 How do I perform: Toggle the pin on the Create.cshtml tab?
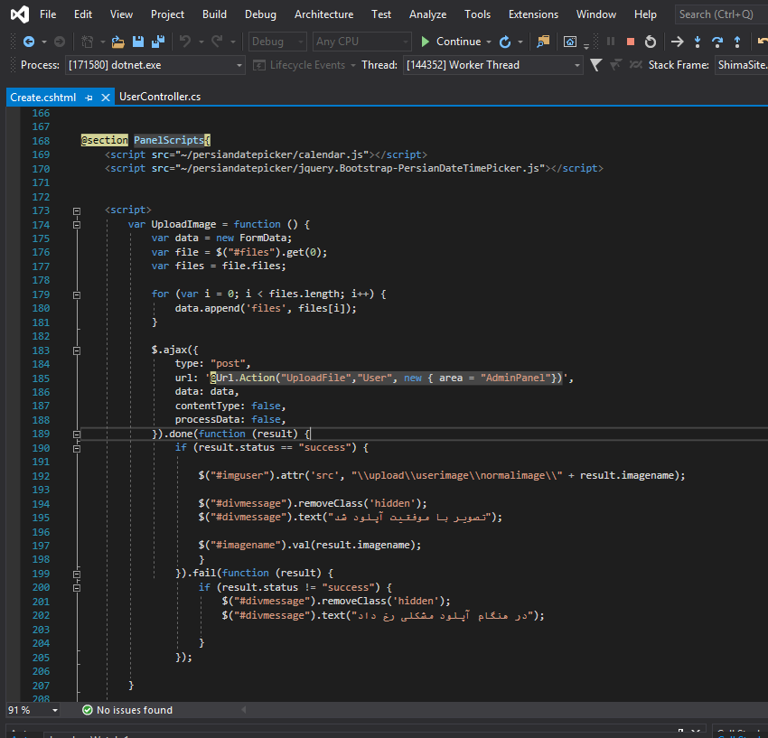point(89,98)
